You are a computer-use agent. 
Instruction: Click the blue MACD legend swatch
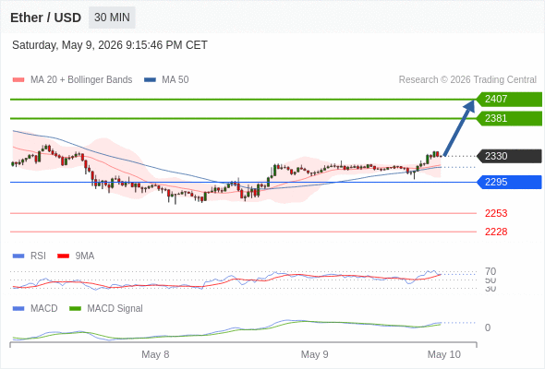click(18, 309)
